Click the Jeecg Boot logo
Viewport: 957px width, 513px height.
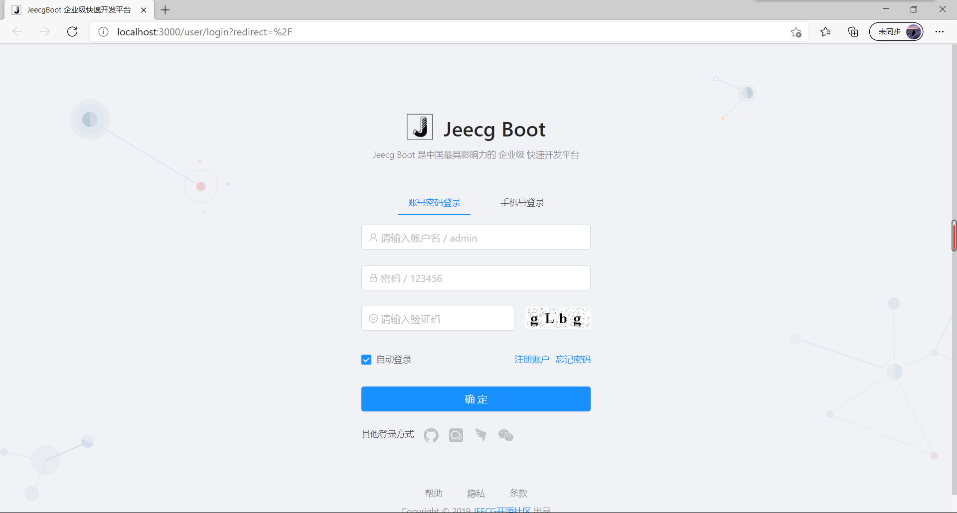click(420, 127)
